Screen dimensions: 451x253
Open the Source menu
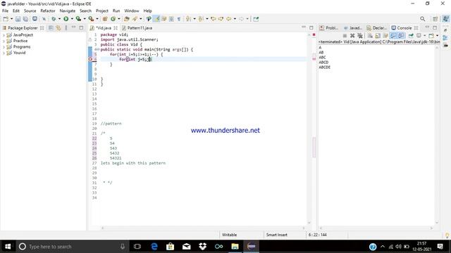pyautogui.click(x=30, y=11)
